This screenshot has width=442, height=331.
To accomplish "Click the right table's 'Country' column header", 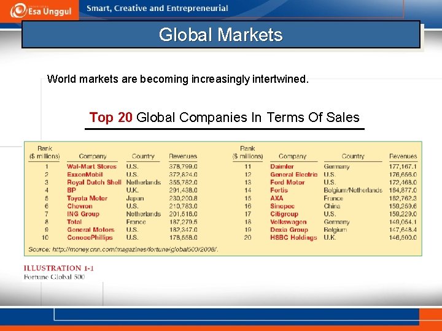I will pyautogui.click(x=353, y=156).
